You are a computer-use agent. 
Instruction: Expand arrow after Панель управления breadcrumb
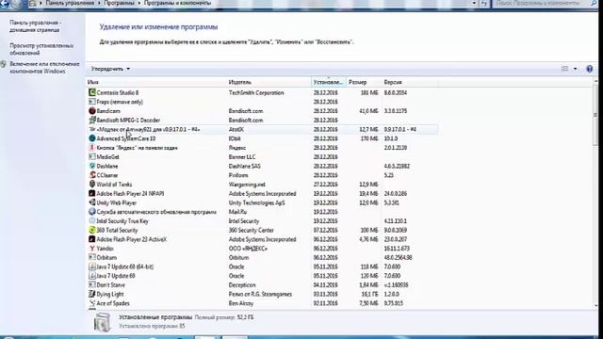pyautogui.click(x=99, y=3)
